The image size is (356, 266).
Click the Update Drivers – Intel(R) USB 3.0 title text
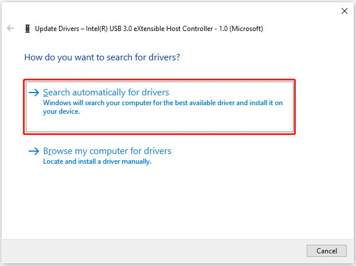click(x=149, y=29)
